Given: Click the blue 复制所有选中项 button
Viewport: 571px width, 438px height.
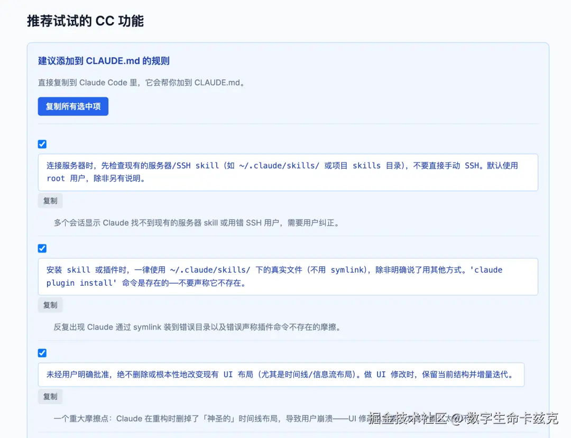Looking at the screenshot, I should 73,106.
